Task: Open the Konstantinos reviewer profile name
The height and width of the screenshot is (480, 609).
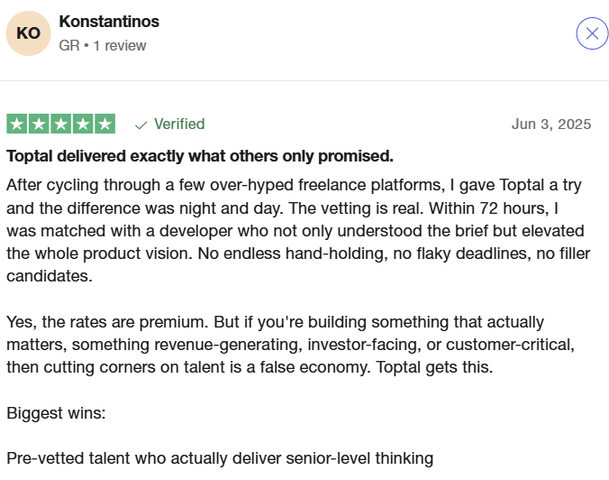Action: pyautogui.click(x=109, y=22)
